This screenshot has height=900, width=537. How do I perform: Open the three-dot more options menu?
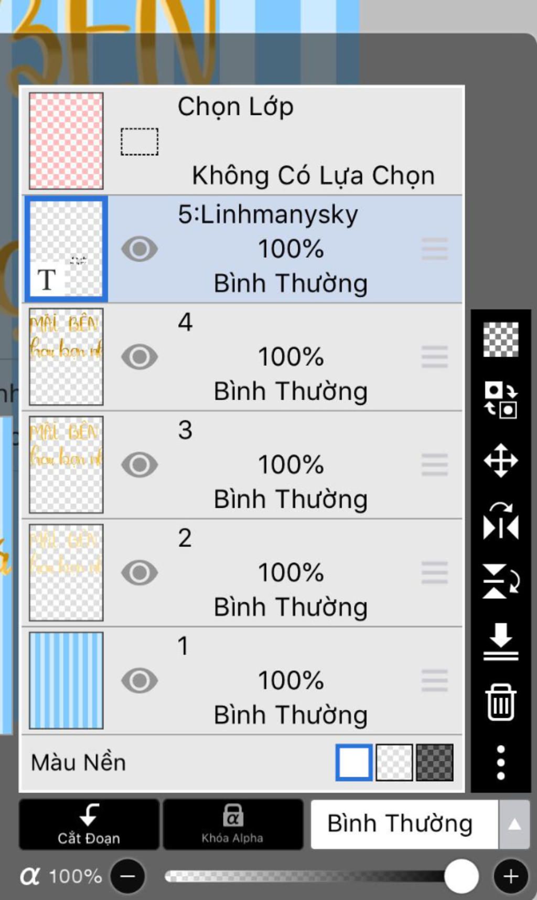coord(500,762)
